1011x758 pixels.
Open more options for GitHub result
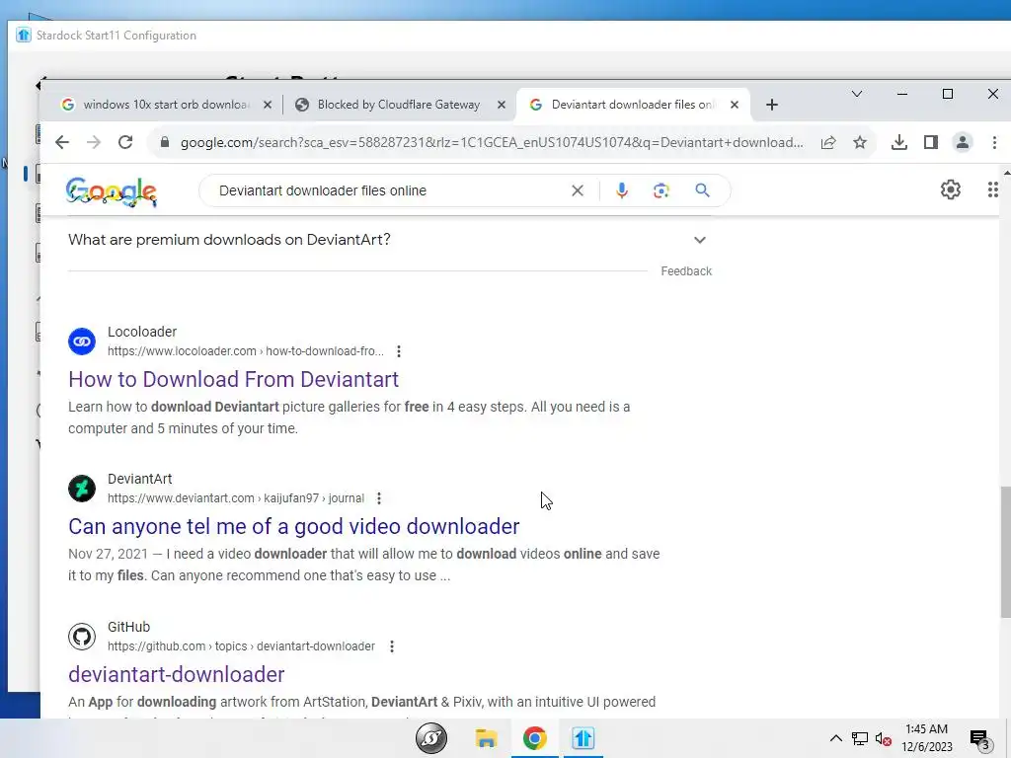click(392, 645)
